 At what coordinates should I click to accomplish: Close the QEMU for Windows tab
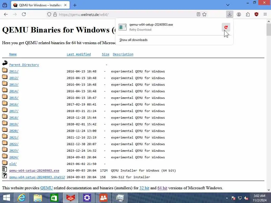point(65,5)
